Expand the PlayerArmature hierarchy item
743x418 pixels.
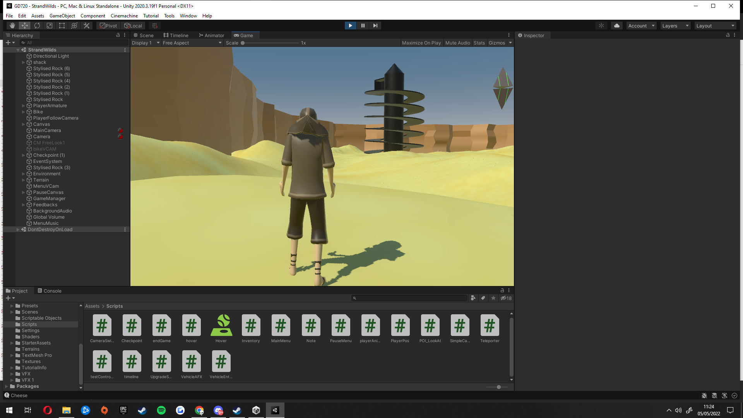23,106
